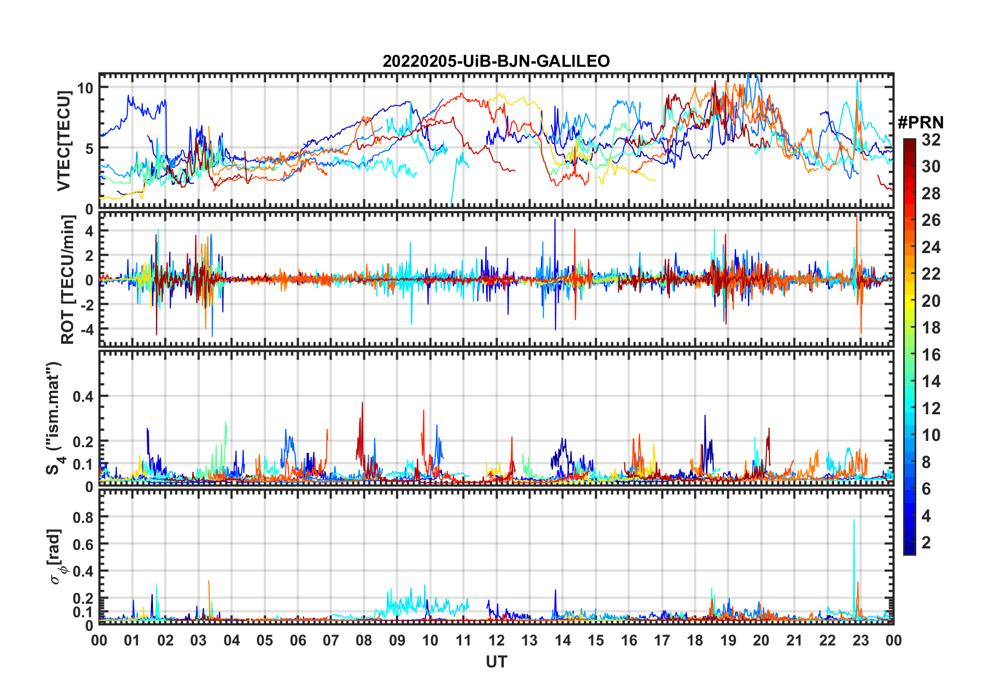Click the 0.8 tick on sigma-phi axis

[84, 517]
